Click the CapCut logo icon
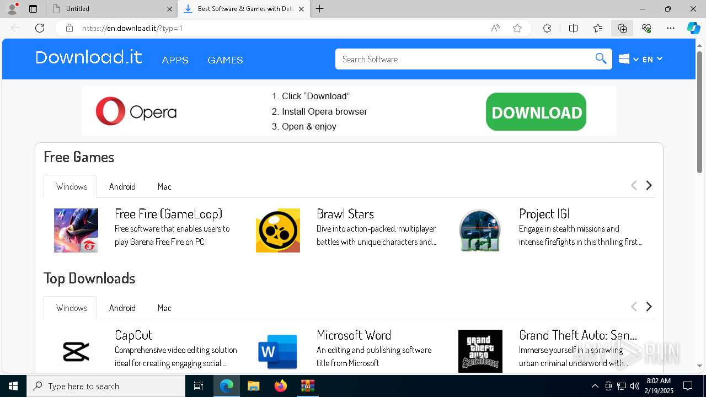 (x=76, y=351)
